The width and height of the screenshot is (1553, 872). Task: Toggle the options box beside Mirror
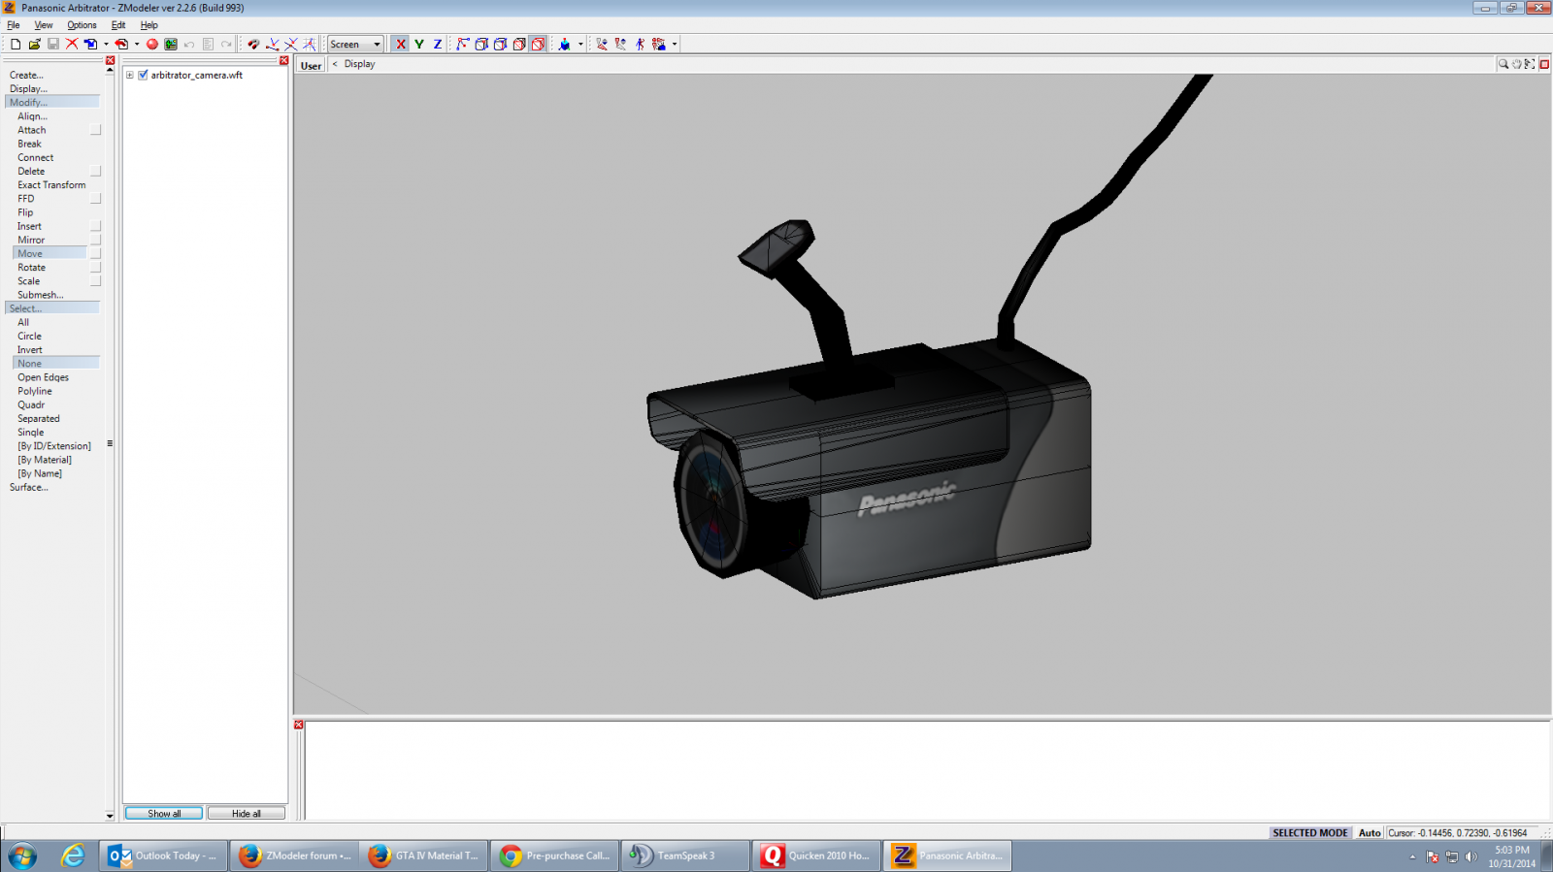tap(95, 240)
